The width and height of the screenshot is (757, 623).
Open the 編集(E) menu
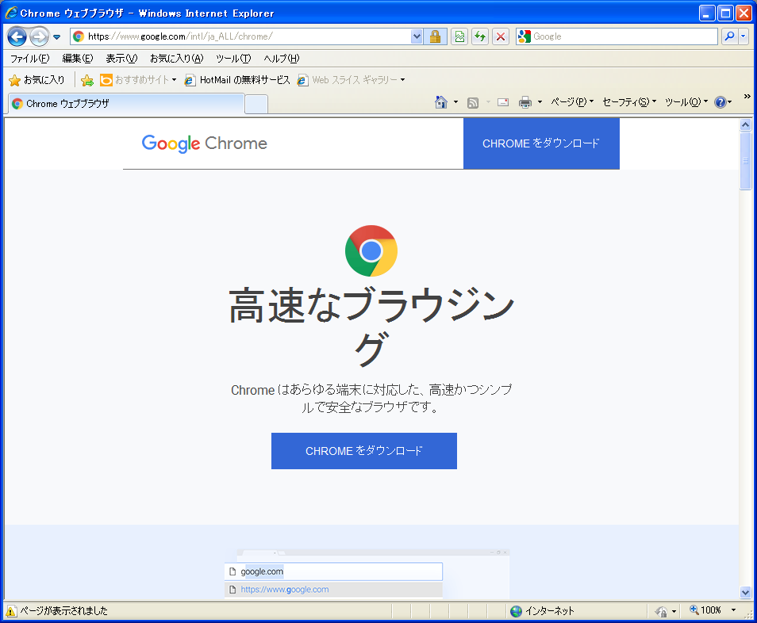click(x=77, y=59)
